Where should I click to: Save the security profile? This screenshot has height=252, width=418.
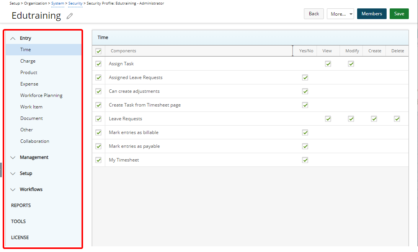tap(399, 14)
